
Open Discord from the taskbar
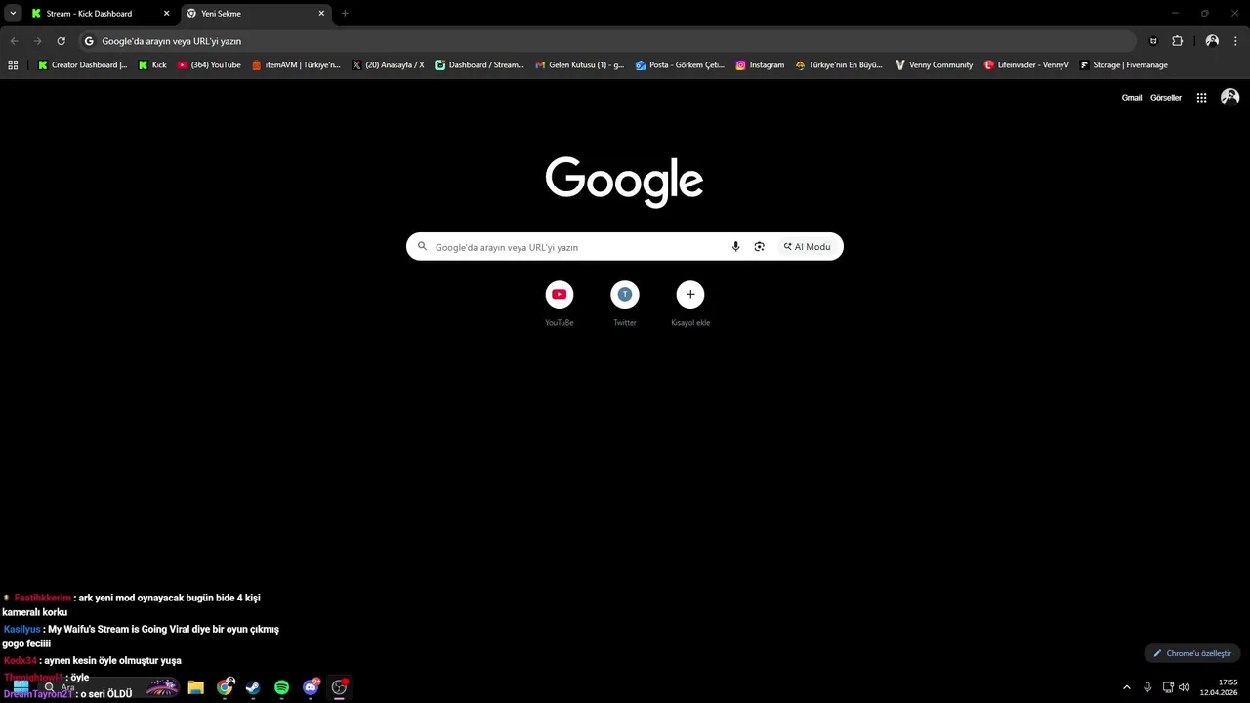(x=311, y=687)
